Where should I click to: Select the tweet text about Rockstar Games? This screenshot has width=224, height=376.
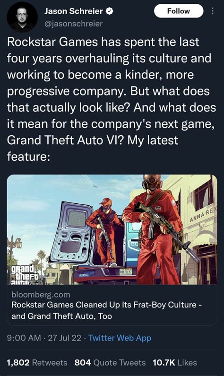point(112,99)
